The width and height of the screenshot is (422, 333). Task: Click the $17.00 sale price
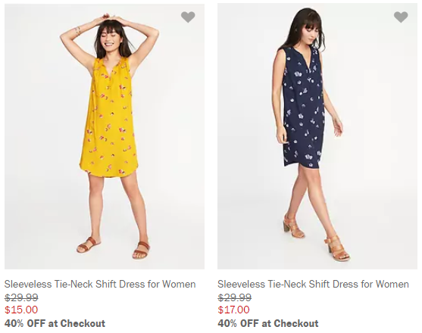tap(233, 310)
